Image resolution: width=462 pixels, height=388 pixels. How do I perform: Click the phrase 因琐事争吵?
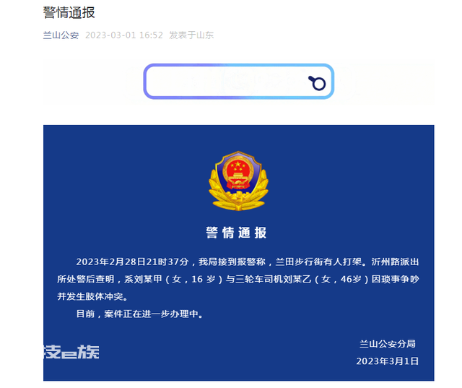tap(395, 279)
